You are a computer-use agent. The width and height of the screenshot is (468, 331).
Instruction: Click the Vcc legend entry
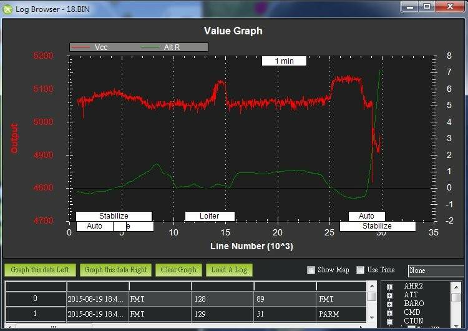[x=89, y=47]
